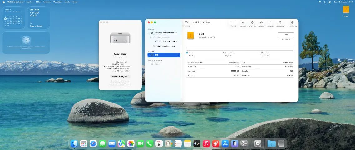Click the 1 TB capacity box
355x150 pixels.
coord(286,35)
